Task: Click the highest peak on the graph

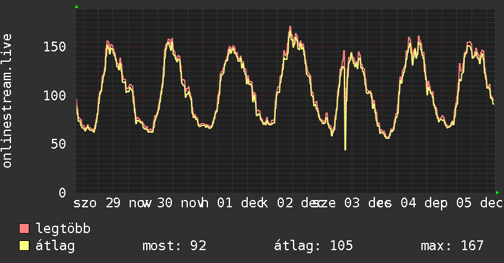Action: 290,27
